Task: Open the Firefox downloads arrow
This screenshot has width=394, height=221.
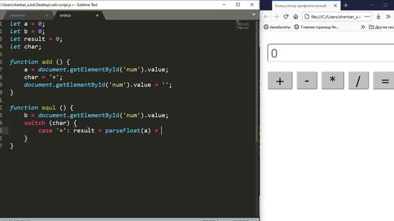Action: click(x=379, y=17)
